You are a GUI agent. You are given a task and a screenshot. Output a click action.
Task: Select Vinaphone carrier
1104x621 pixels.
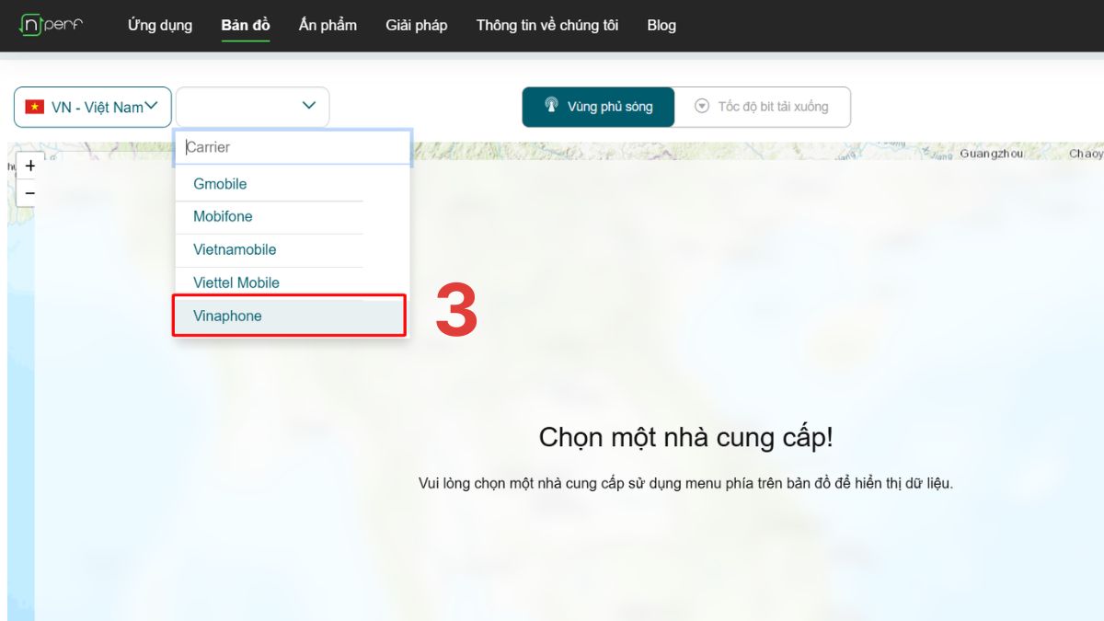tap(290, 316)
